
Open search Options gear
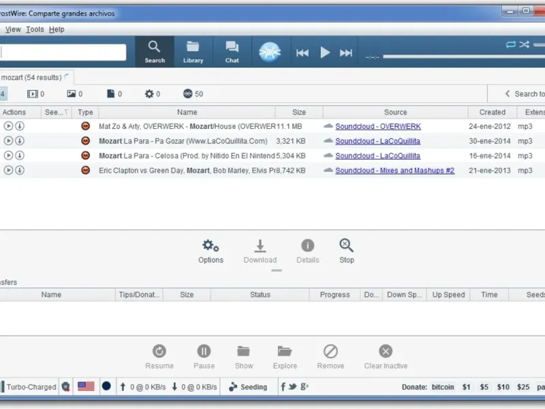coord(211,252)
